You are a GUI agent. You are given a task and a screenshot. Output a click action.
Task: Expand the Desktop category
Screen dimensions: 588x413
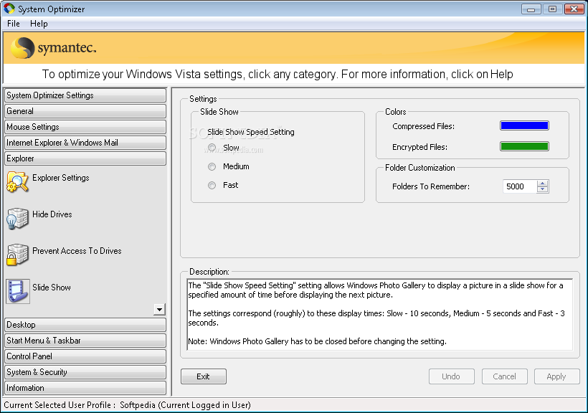pos(85,325)
